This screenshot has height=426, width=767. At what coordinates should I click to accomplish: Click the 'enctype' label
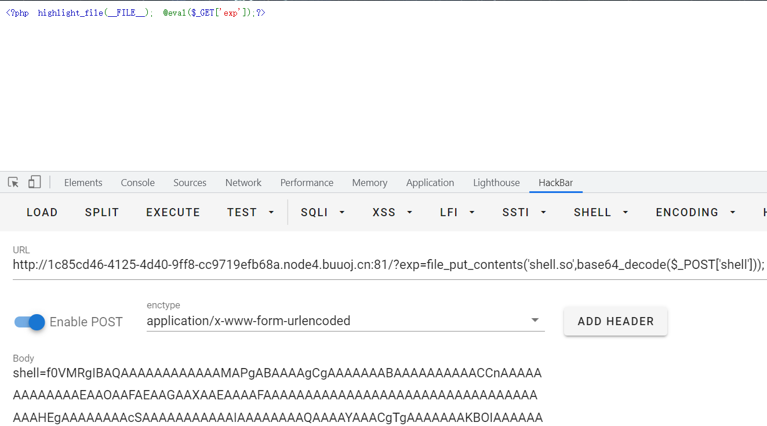pyautogui.click(x=163, y=305)
